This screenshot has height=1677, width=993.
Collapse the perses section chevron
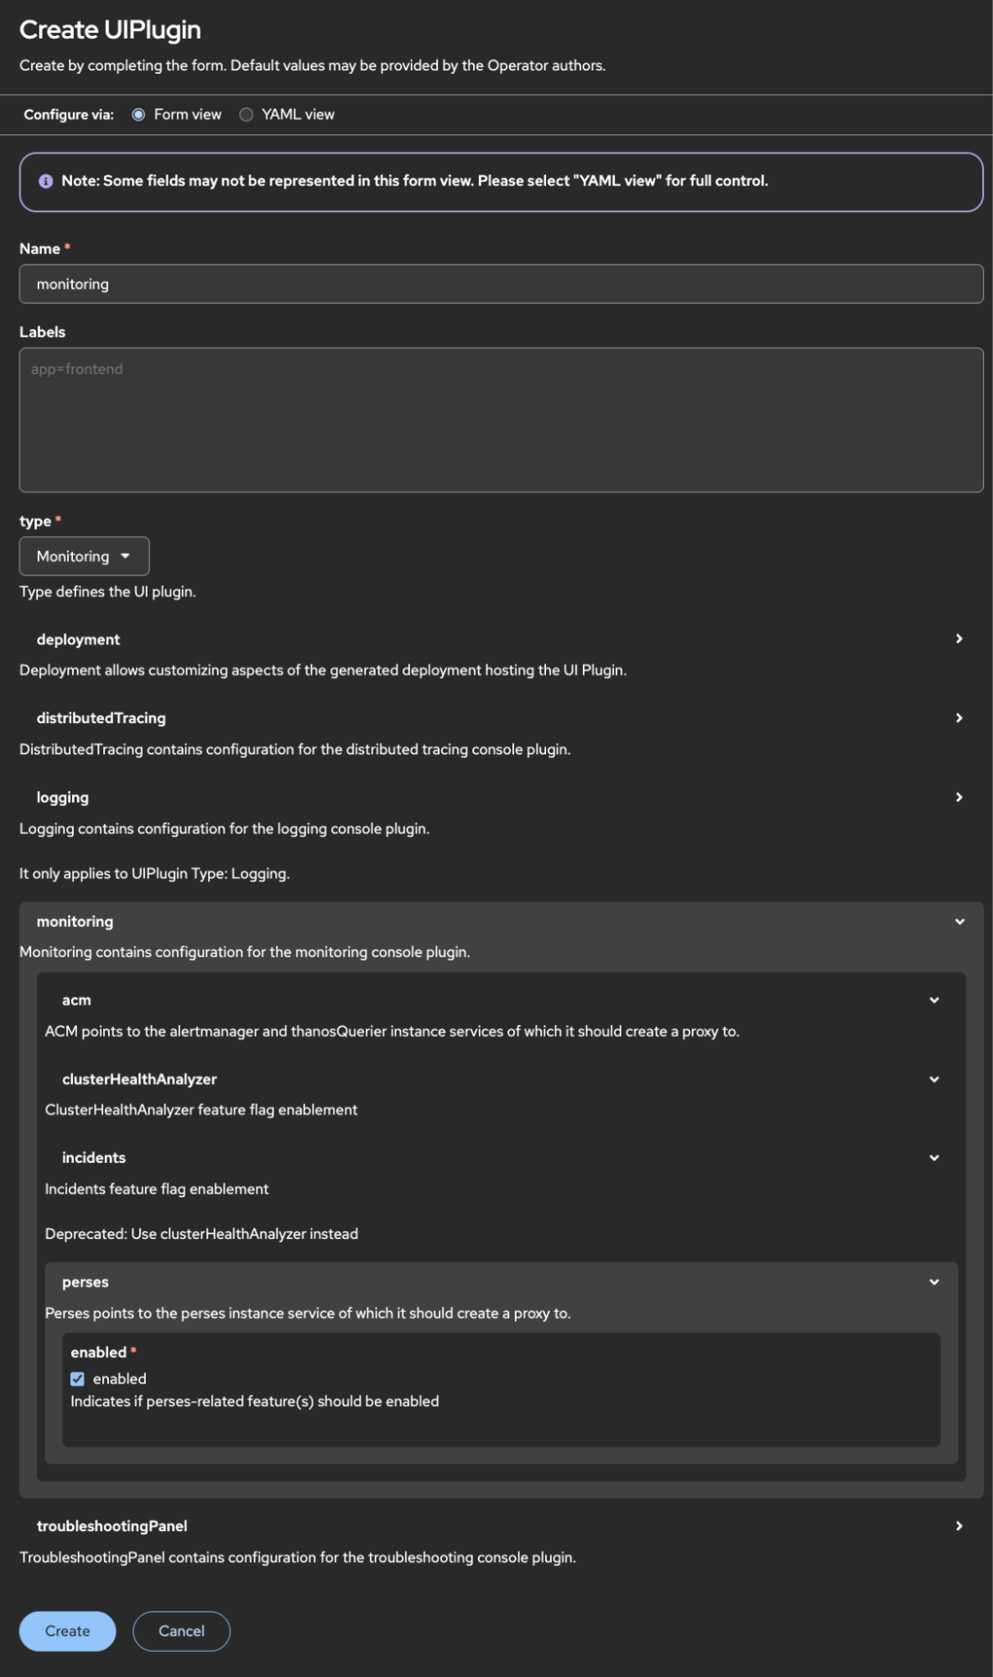click(x=934, y=1282)
